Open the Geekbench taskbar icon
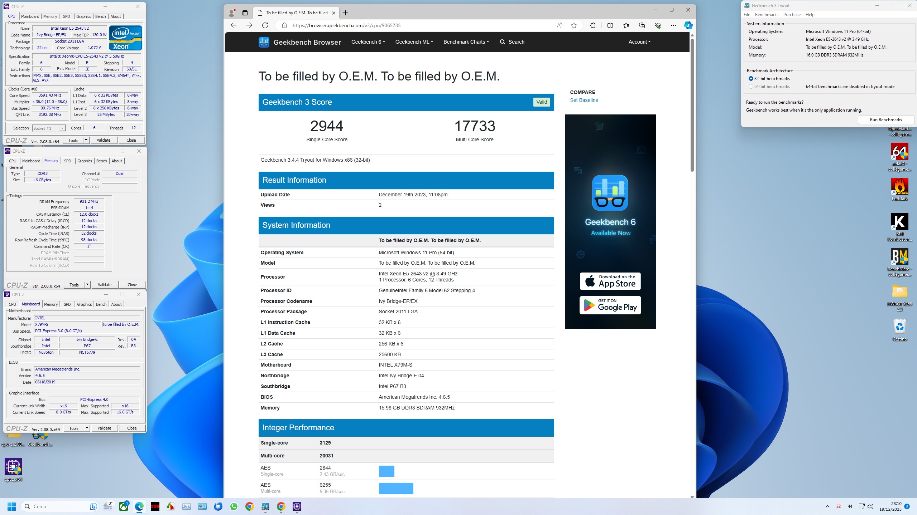The height and width of the screenshot is (515, 917). (265, 506)
